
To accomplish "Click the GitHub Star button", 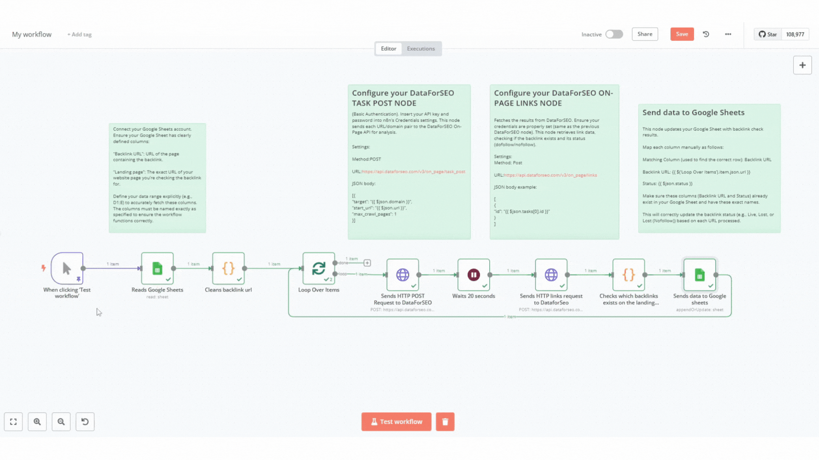I will (768, 34).
